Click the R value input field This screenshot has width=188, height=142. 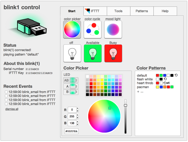[72, 110]
